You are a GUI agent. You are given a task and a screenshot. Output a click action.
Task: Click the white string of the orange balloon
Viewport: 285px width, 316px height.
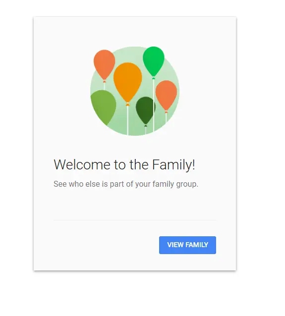point(127,120)
